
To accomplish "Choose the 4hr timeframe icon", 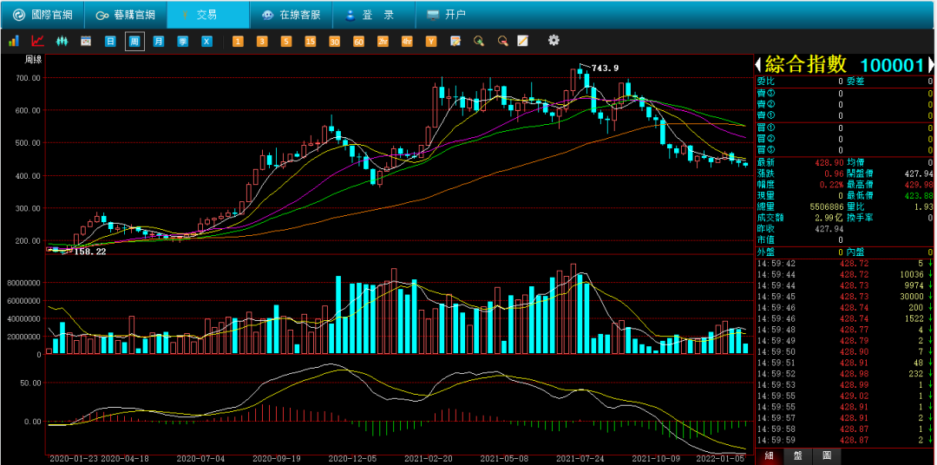I will click(x=407, y=42).
